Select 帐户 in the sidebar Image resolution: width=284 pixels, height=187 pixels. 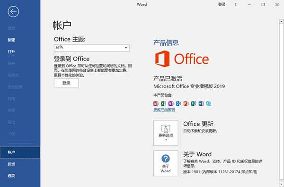tap(20, 153)
